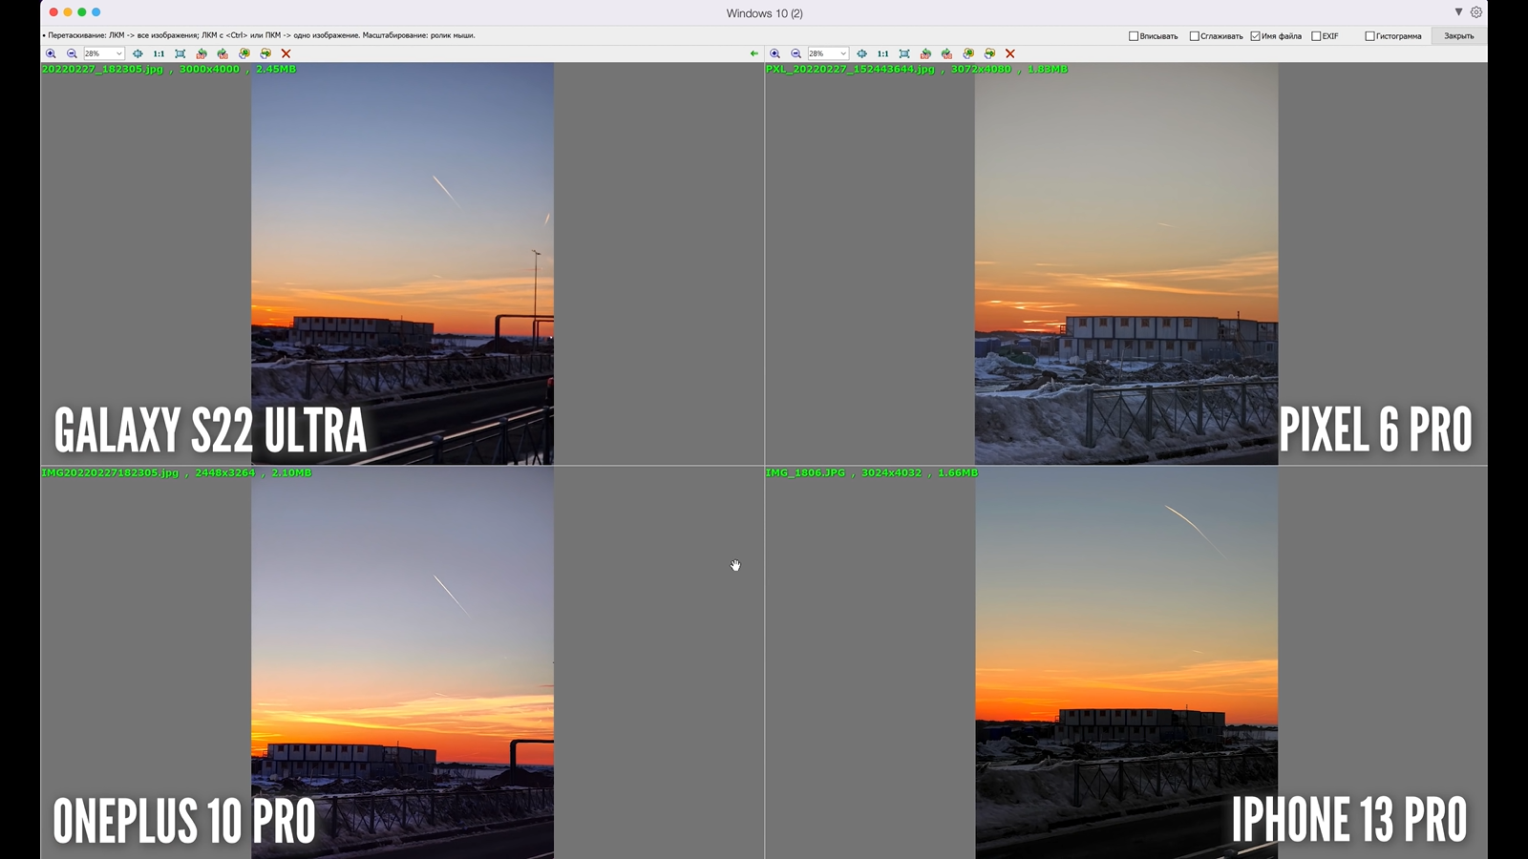Open the window settings gear

click(x=1476, y=12)
